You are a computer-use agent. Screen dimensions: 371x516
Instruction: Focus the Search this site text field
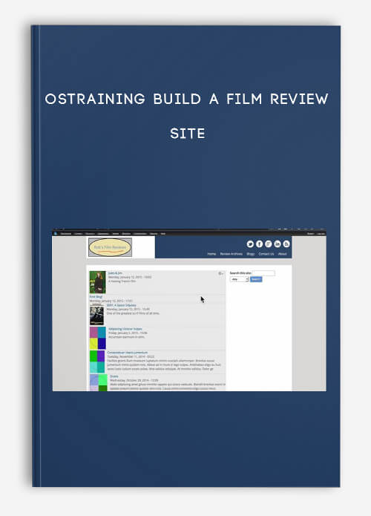pos(263,273)
